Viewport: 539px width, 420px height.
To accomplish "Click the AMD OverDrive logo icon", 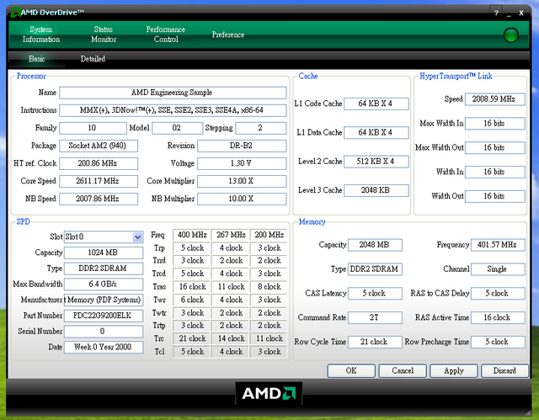I will [x=14, y=13].
